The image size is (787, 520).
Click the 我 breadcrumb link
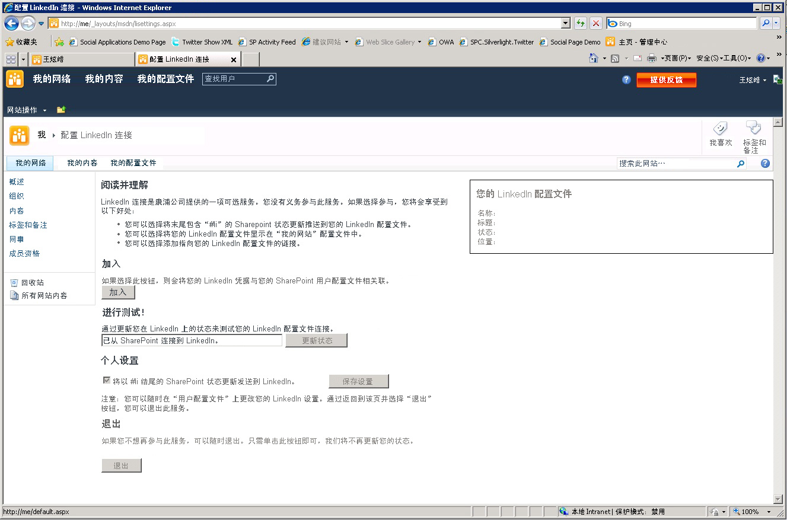click(x=42, y=135)
